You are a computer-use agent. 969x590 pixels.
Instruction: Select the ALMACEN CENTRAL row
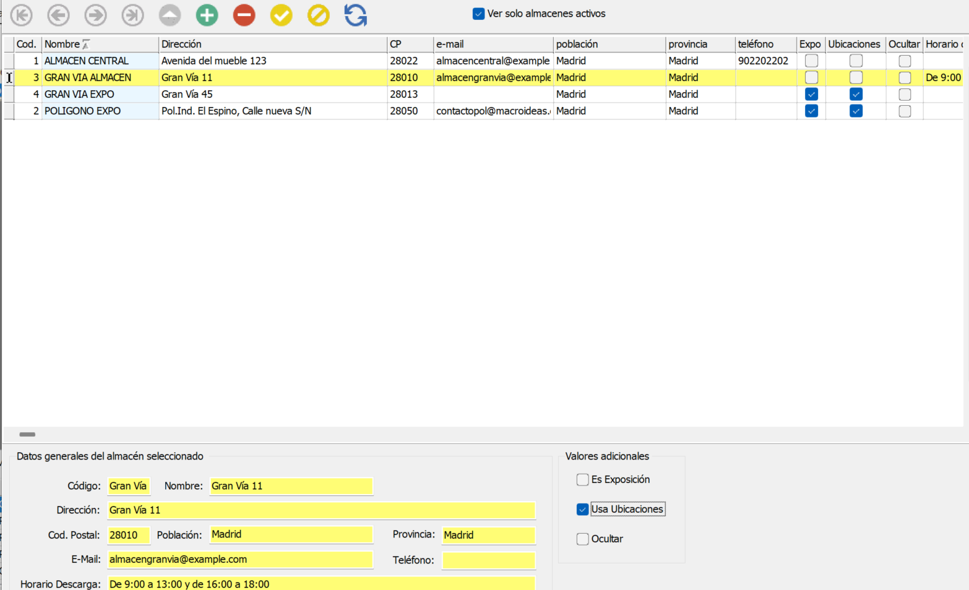click(483, 61)
